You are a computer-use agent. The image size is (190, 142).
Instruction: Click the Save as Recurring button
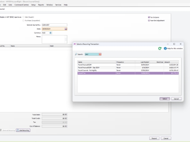(8, 130)
